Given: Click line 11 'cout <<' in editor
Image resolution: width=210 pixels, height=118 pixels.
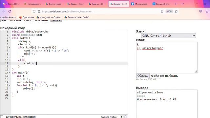Looking at the screenshot, I should [x=29, y=63].
